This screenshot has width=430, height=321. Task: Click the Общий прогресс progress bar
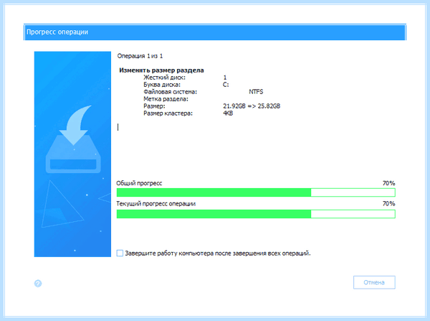click(256, 192)
